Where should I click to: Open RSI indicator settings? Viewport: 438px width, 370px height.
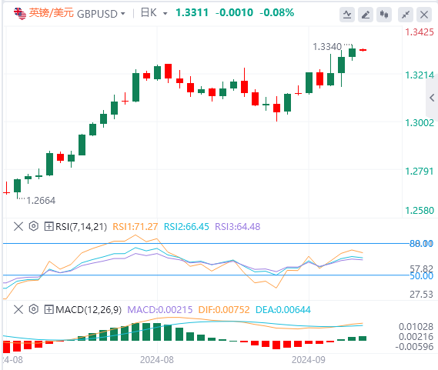pos(34,226)
